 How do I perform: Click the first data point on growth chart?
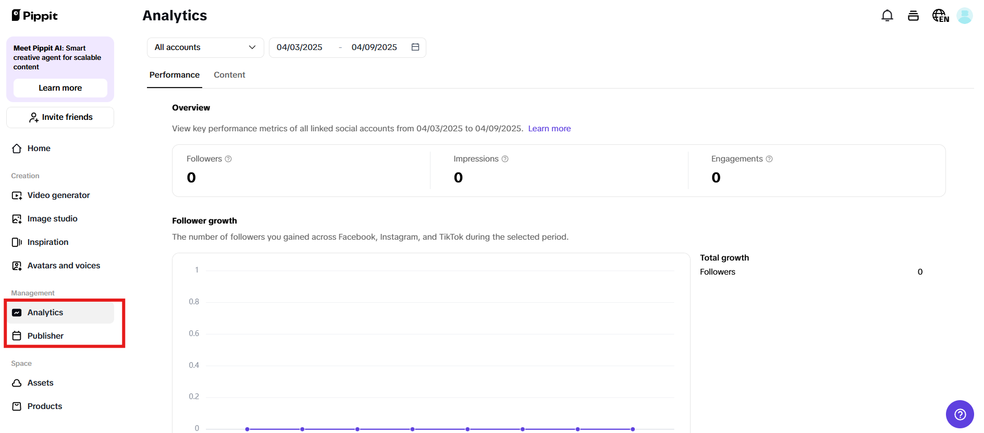click(x=247, y=429)
